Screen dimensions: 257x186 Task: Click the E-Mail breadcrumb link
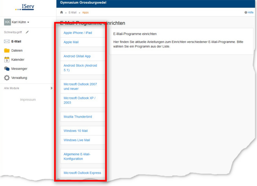(73, 12)
